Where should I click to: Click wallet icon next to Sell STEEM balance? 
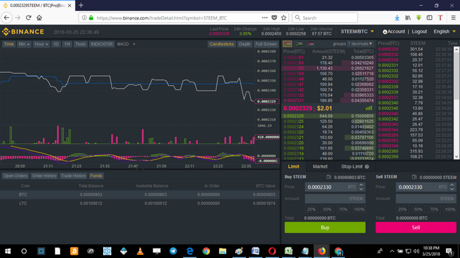point(414,177)
